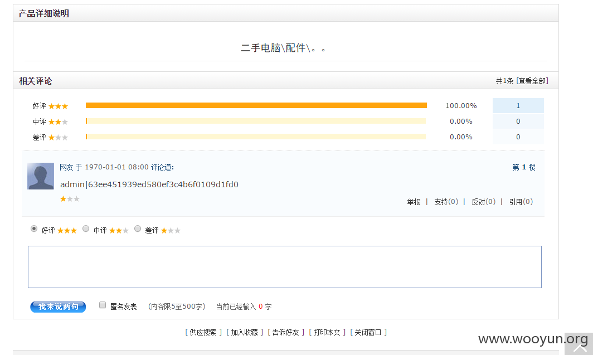Click the 关闭窗口 link

click(368, 332)
